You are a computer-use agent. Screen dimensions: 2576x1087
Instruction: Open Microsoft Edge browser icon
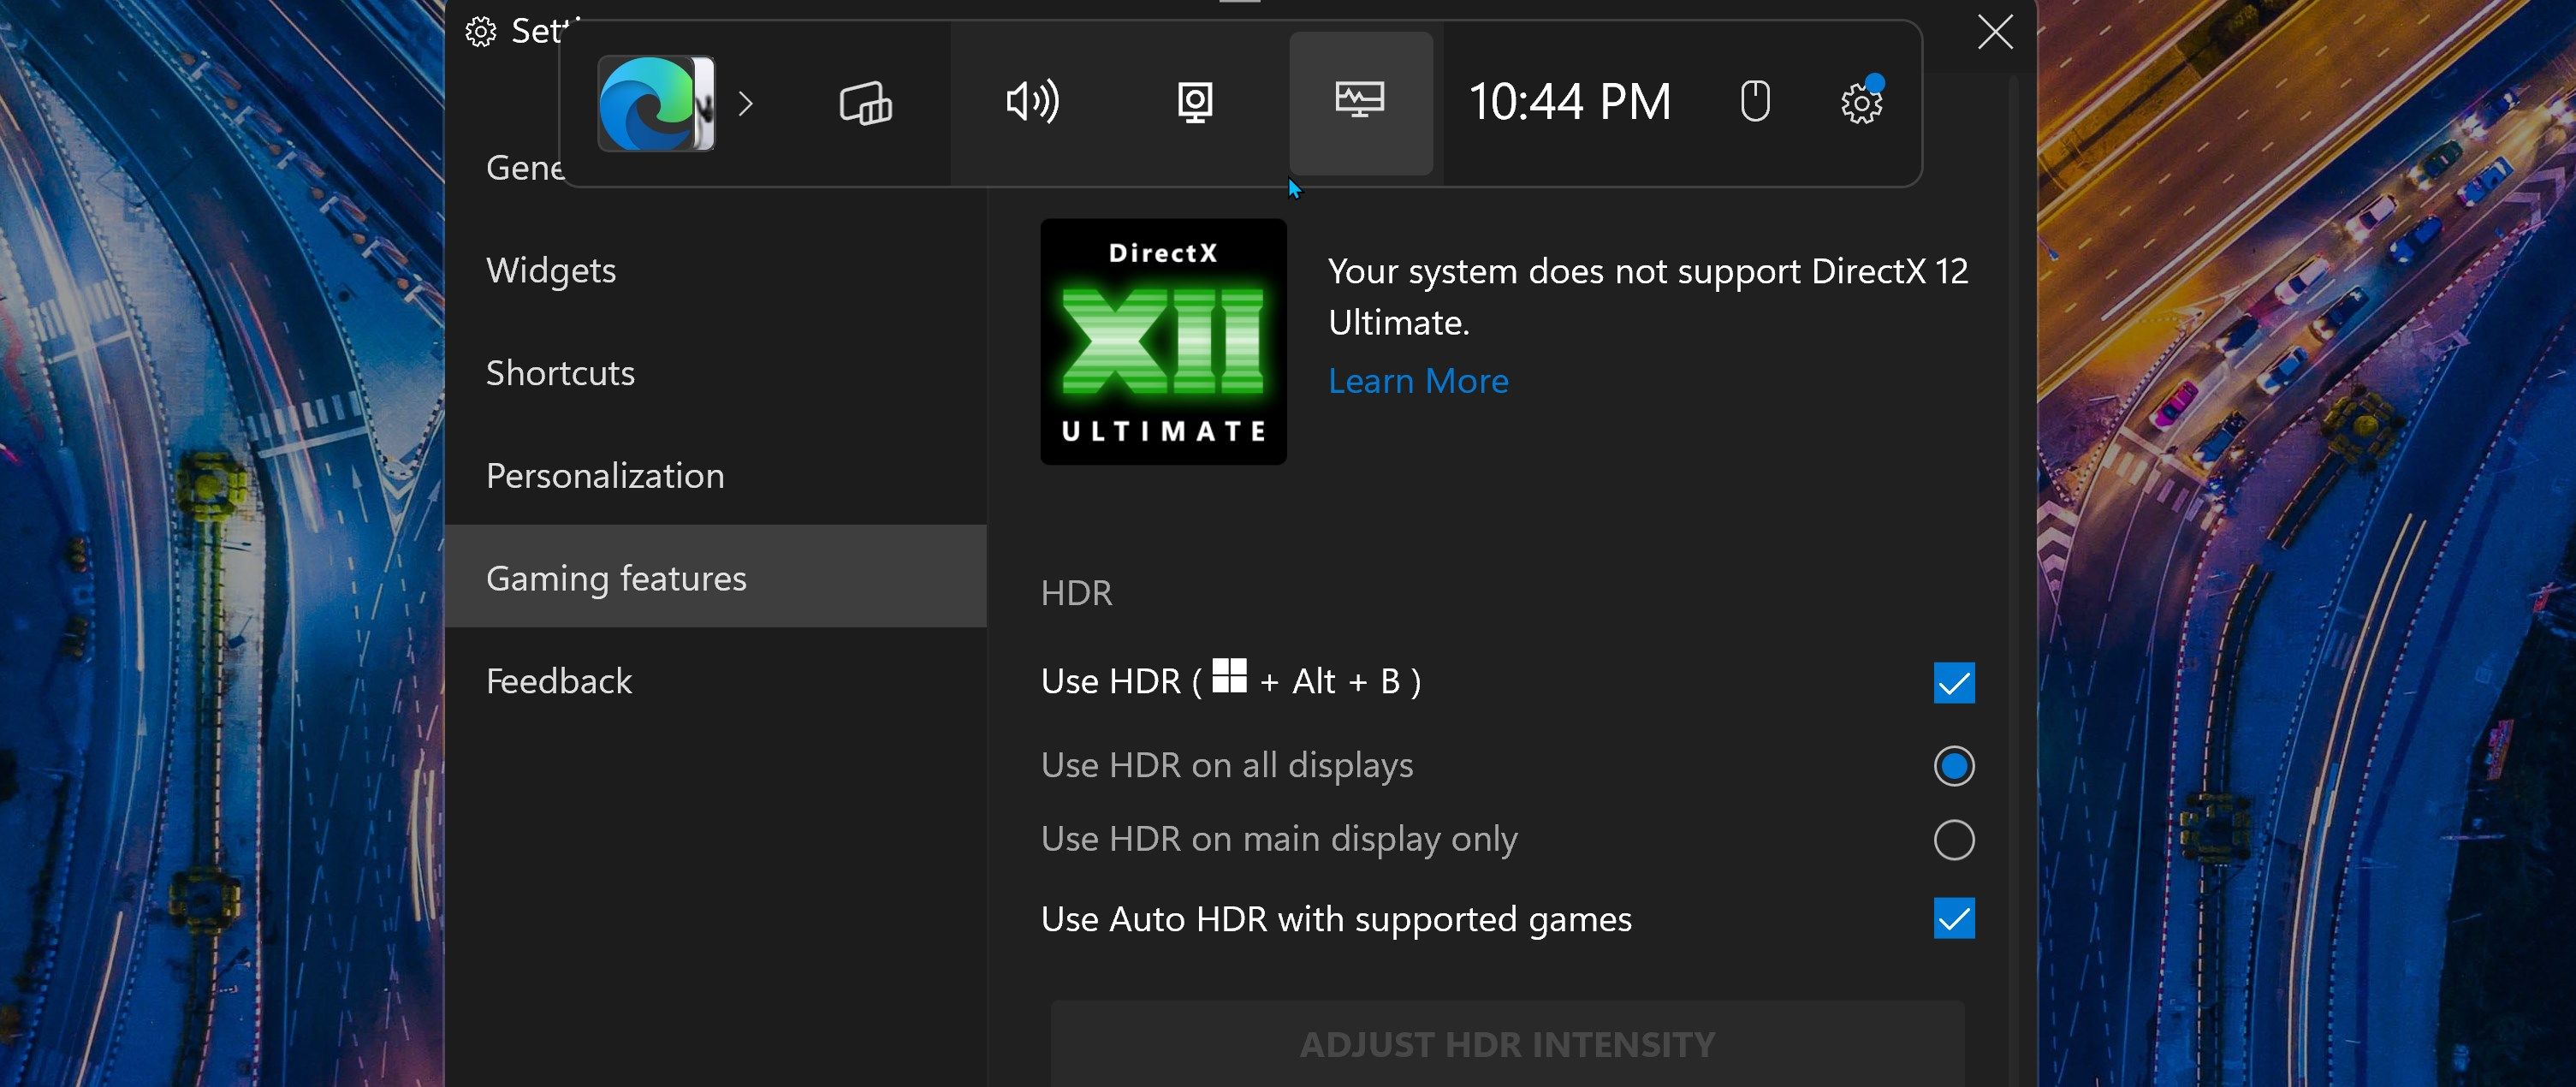coord(654,102)
